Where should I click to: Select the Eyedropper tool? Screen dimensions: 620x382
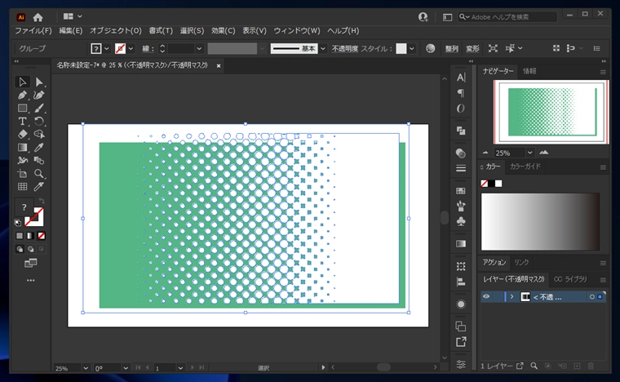tap(39, 148)
